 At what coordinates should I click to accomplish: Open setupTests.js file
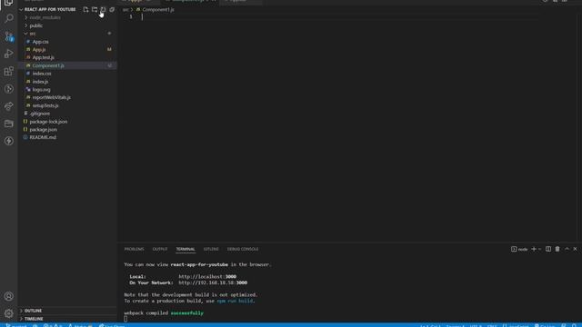[x=67, y=105]
